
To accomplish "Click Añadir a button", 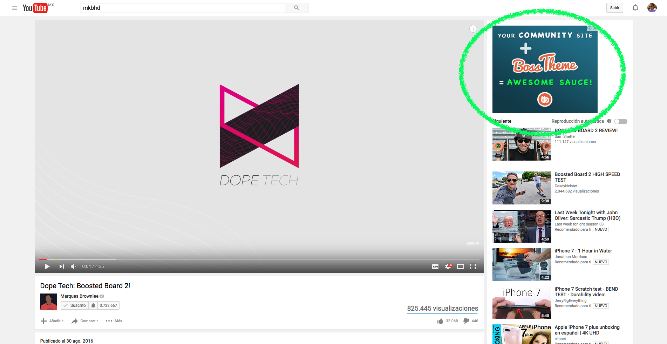I will click(x=52, y=321).
